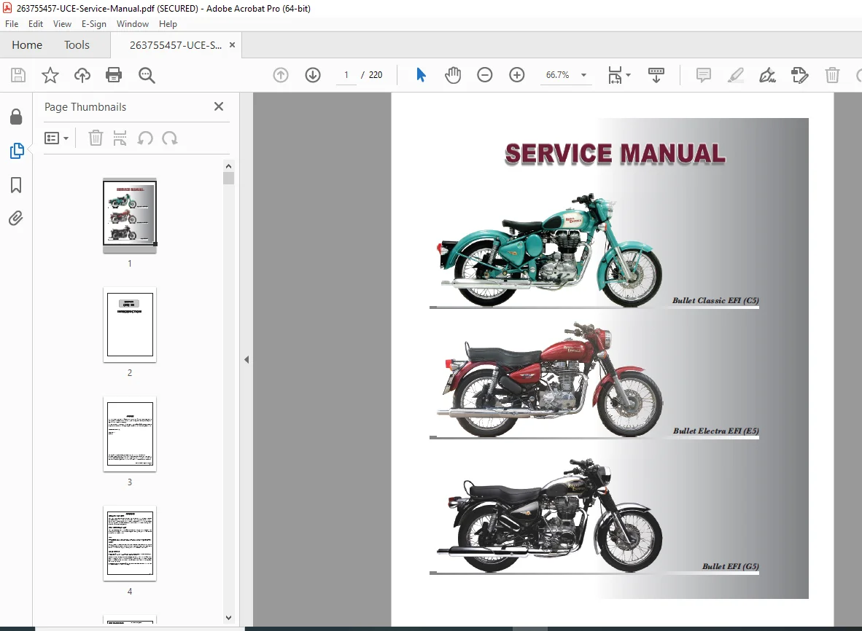Rotate page clockwise in thumbnails panel
The height and width of the screenshot is (631, 862).
point(170,138)
